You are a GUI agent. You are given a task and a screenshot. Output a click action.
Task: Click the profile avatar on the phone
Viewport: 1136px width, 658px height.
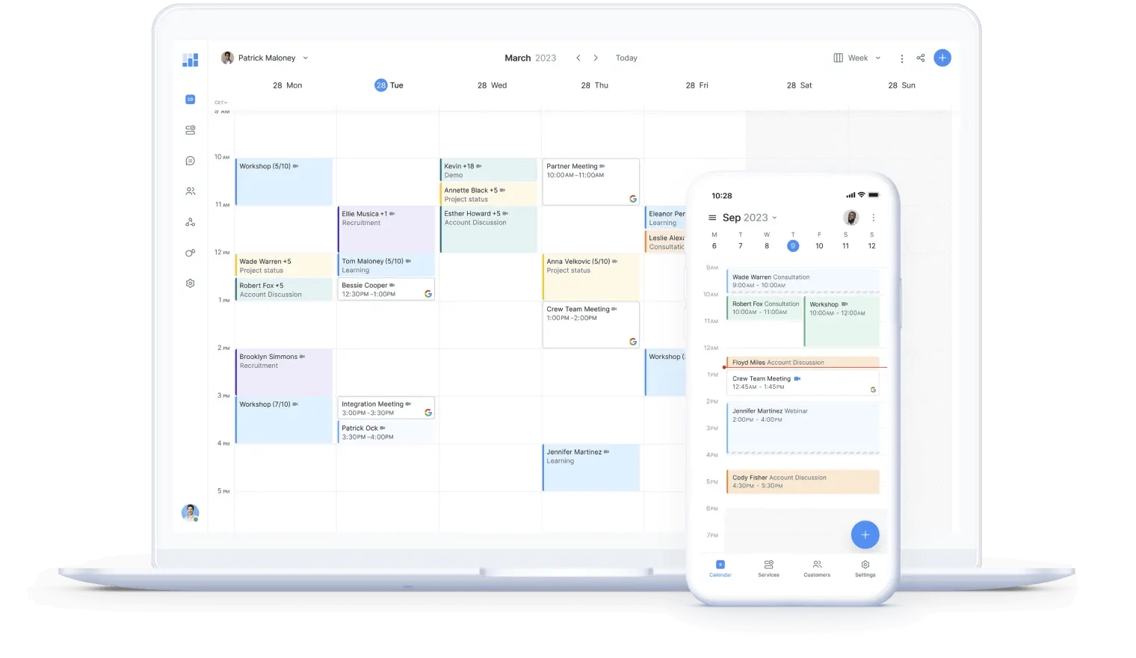click(x=851, y=218)
